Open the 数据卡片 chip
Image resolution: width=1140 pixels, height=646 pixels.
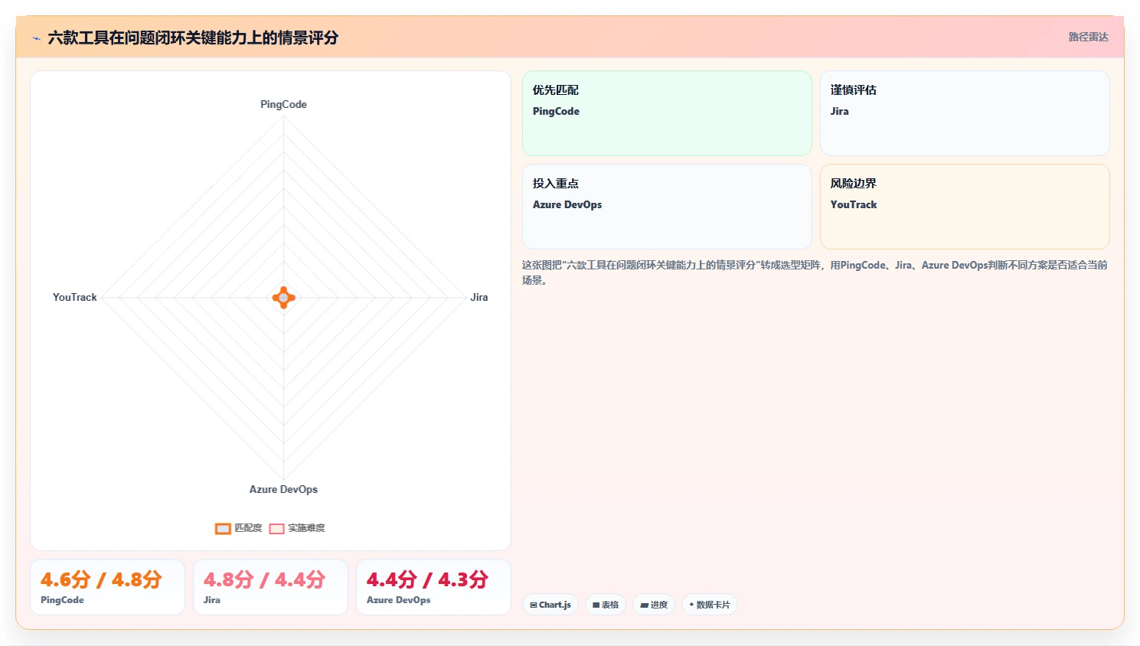(710, 605)
